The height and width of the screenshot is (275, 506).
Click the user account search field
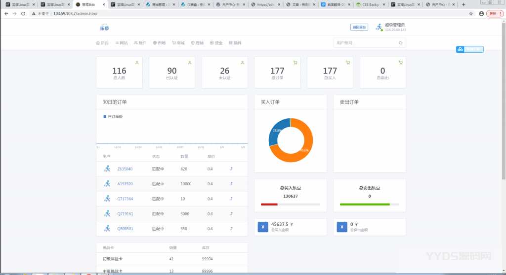point(366,43)
